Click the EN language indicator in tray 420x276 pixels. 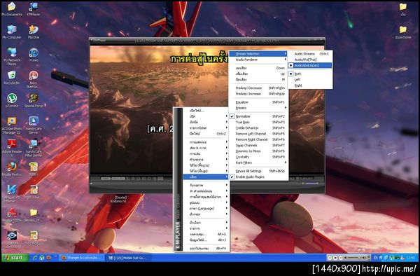[x=375, y=258]
